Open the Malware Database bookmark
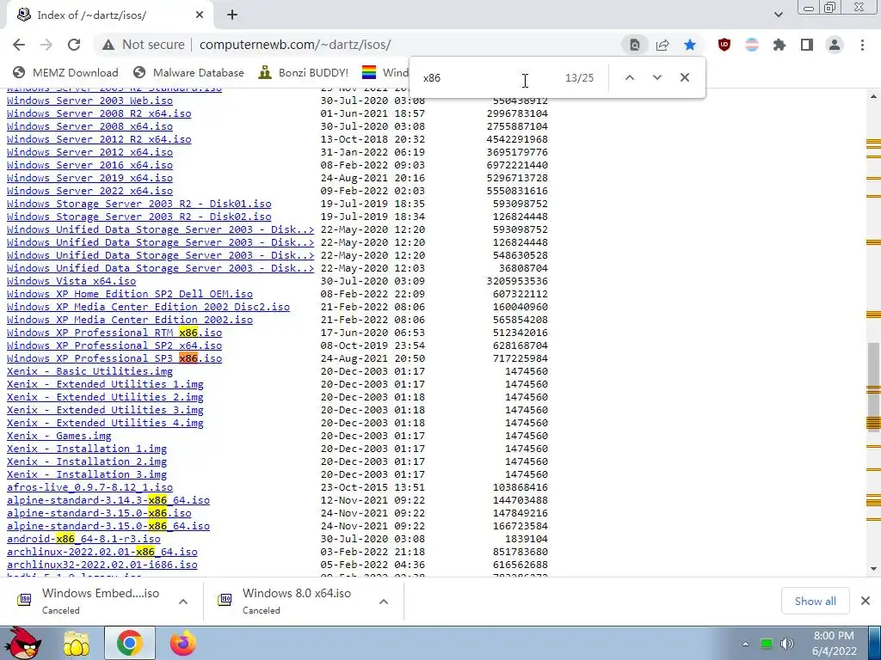 188,72
